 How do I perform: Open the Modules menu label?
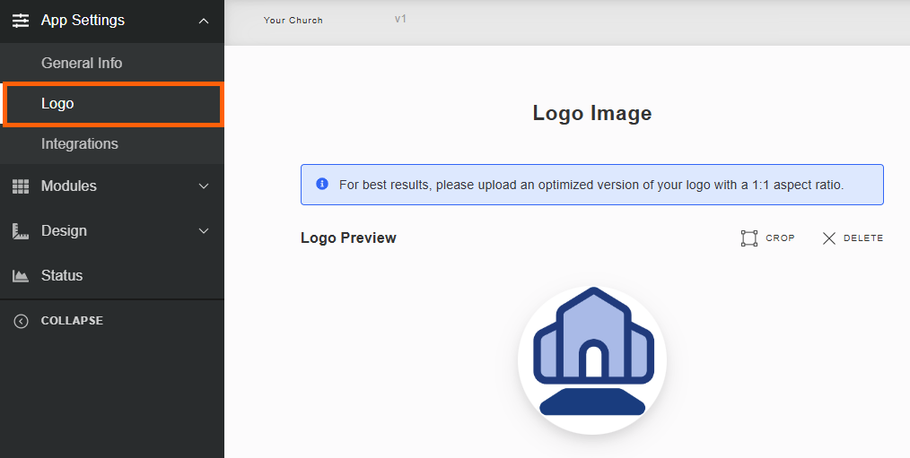point(69,186)
